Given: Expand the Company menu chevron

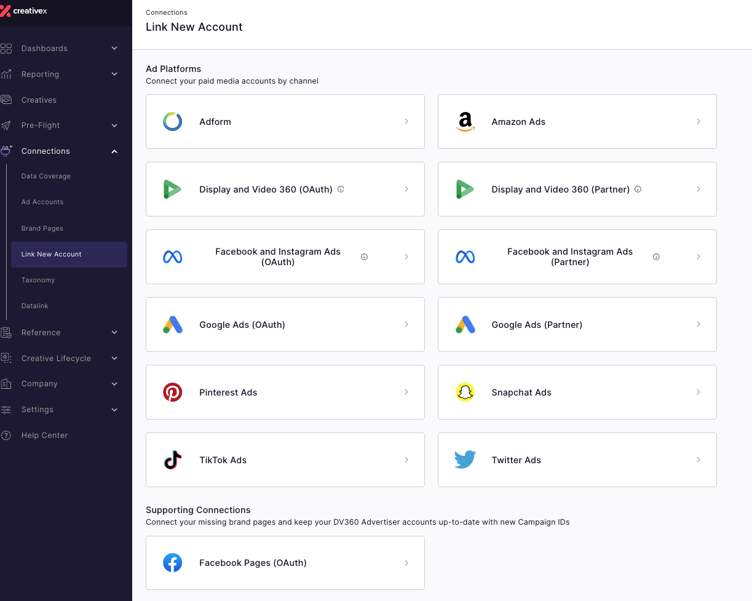Looking at the screenshot, I should [x=114, y=384].
